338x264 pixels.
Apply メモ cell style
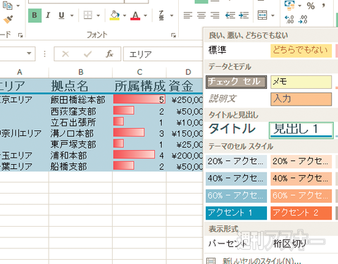coord(301,82)
